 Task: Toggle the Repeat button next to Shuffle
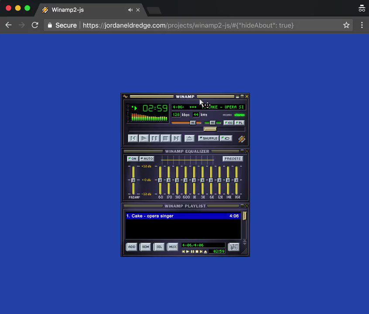226,138
